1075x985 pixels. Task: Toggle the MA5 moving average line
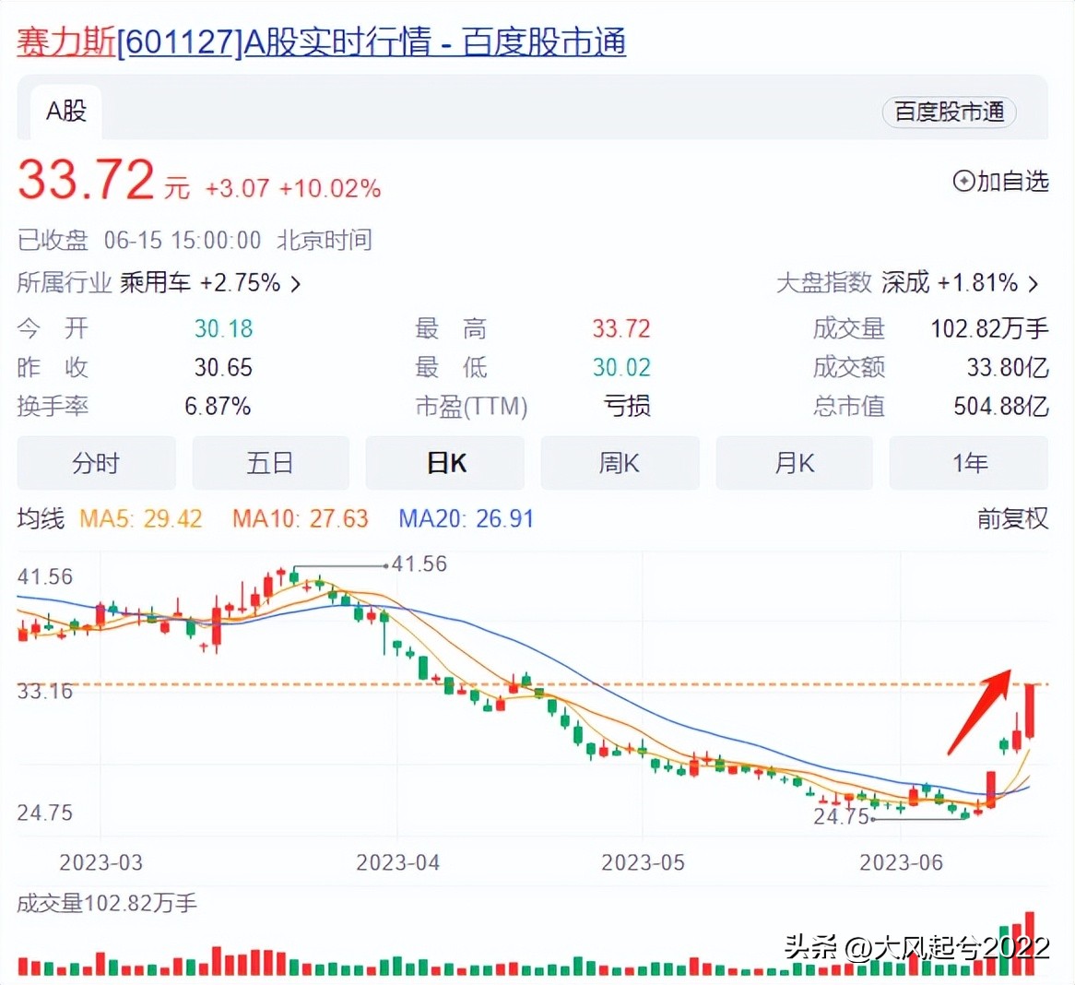click(141, 518)
